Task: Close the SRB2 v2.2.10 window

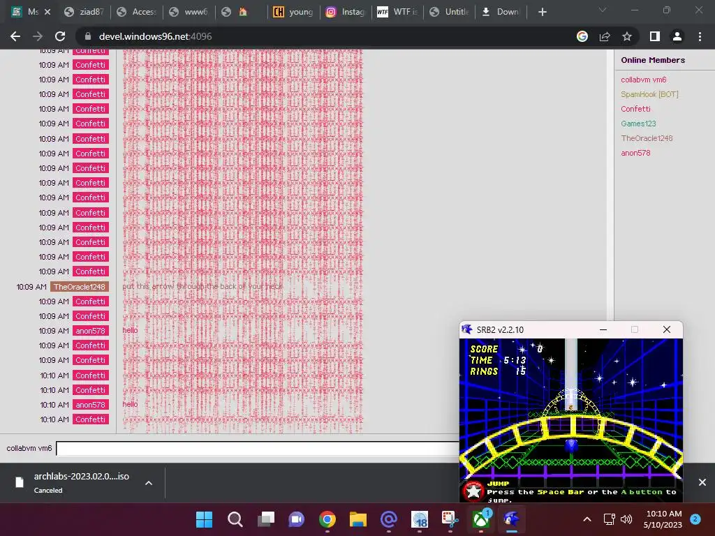Action: (667, 329)
